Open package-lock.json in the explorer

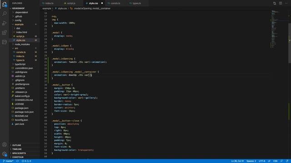[24, 112]
